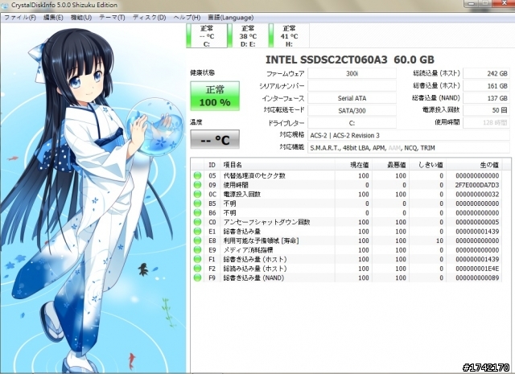Click the transfer mode field SATA/300

tap(352, 111)
